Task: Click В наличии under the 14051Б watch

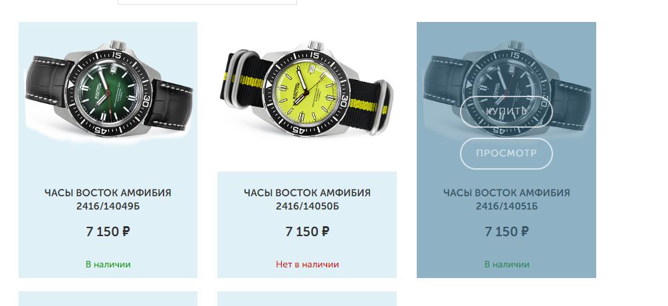Action: point(506,264)
